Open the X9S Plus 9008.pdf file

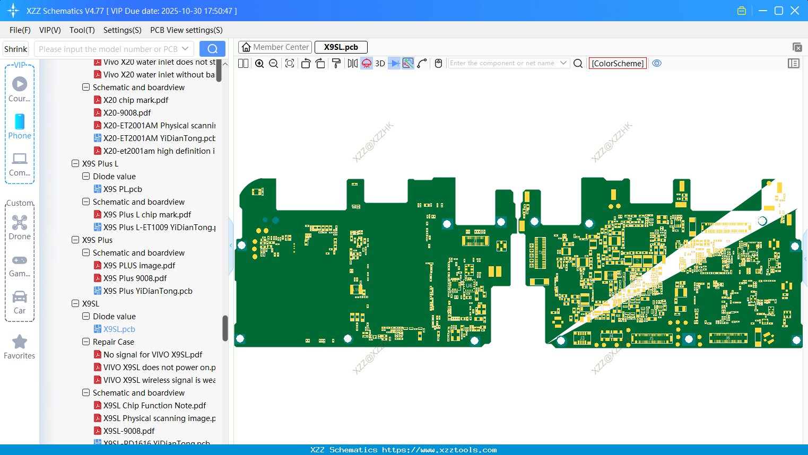pyautogui.click(x=135, y=278)
